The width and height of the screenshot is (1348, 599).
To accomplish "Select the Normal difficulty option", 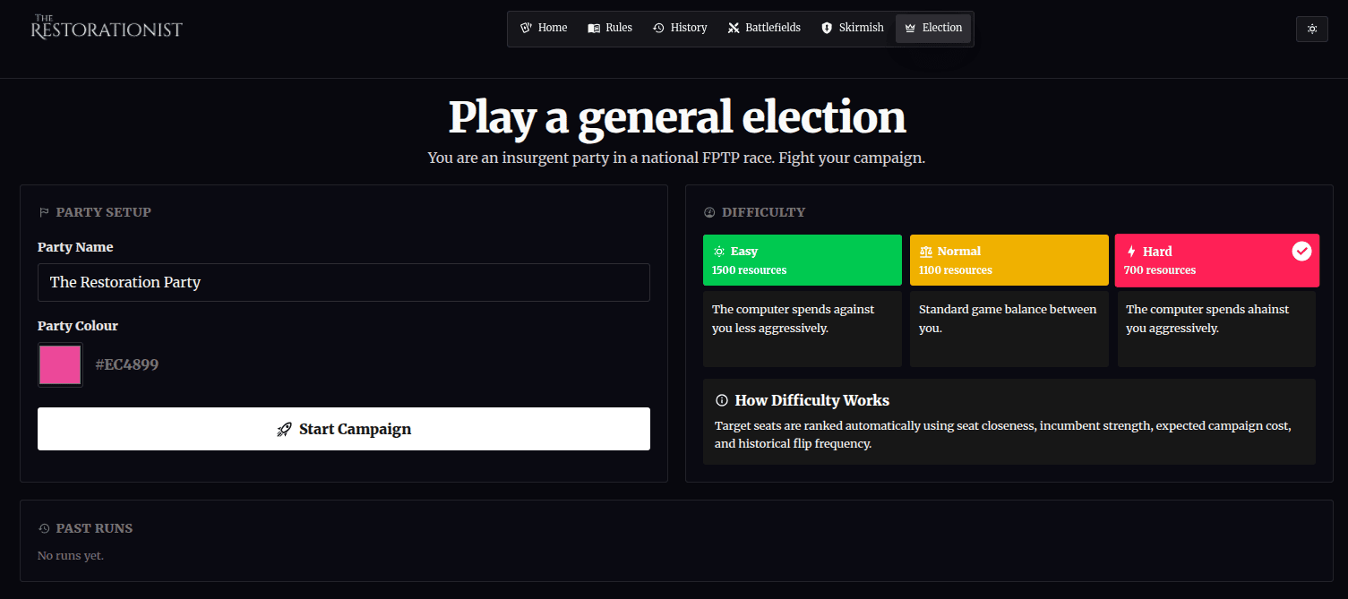I will tap(1009, 260).
